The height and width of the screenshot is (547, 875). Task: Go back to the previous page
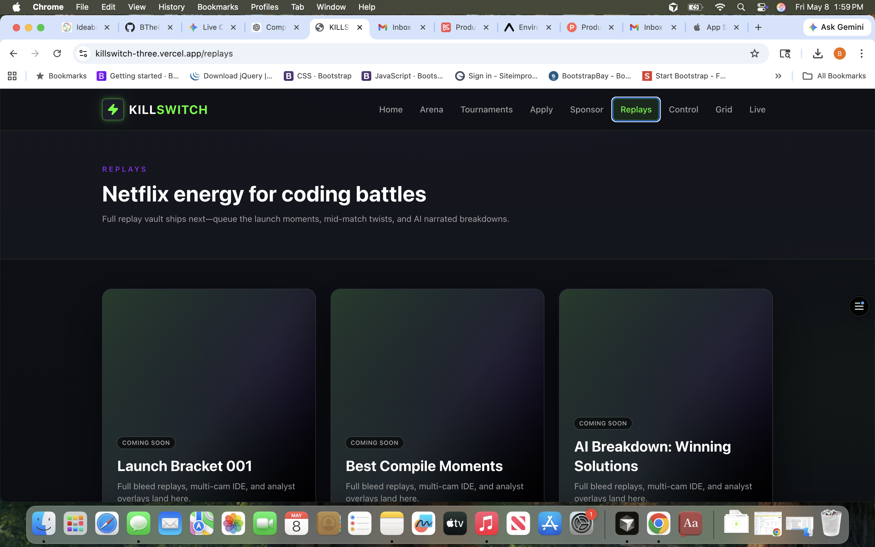14,53
